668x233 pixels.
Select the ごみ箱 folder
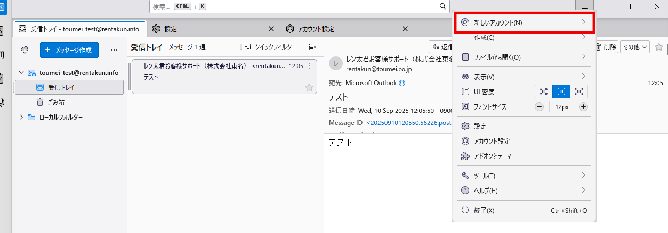(56, 102)
